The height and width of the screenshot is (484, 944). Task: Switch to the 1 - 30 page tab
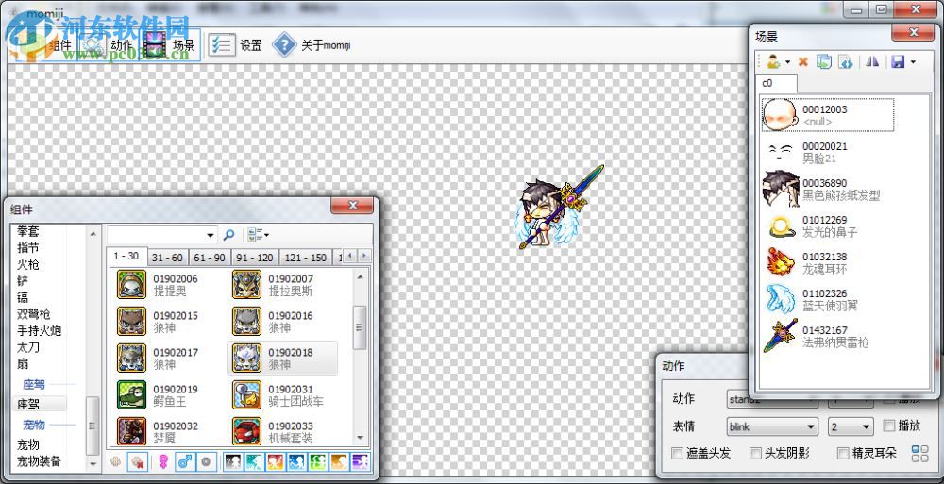[126, 257]
